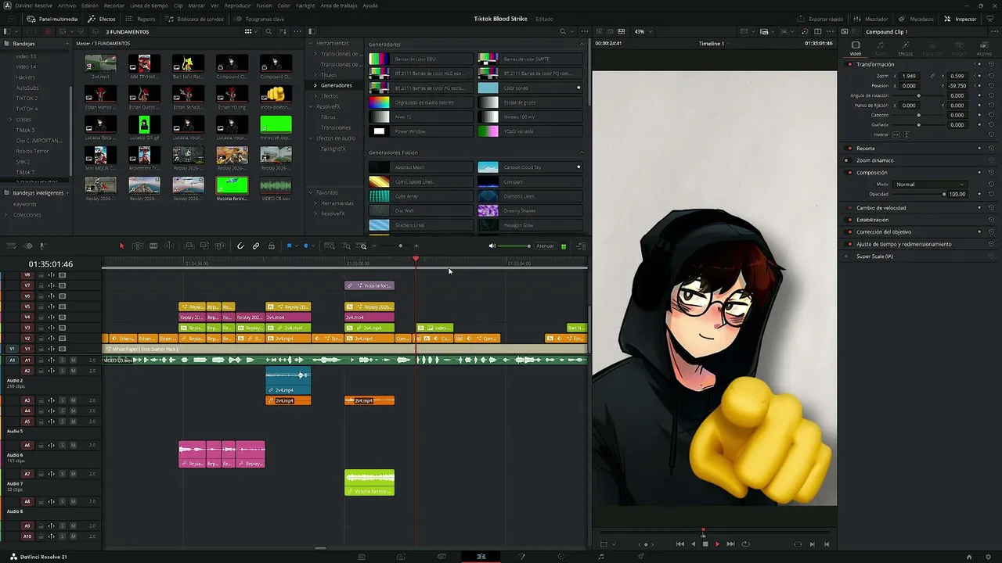Open the Panel multimedia panel
Viewport: 1002px width, 563px height.
click(x=52, y=19)
